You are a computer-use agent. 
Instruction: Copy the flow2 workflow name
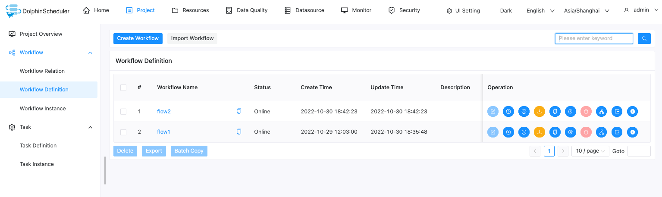click(239, 111)
